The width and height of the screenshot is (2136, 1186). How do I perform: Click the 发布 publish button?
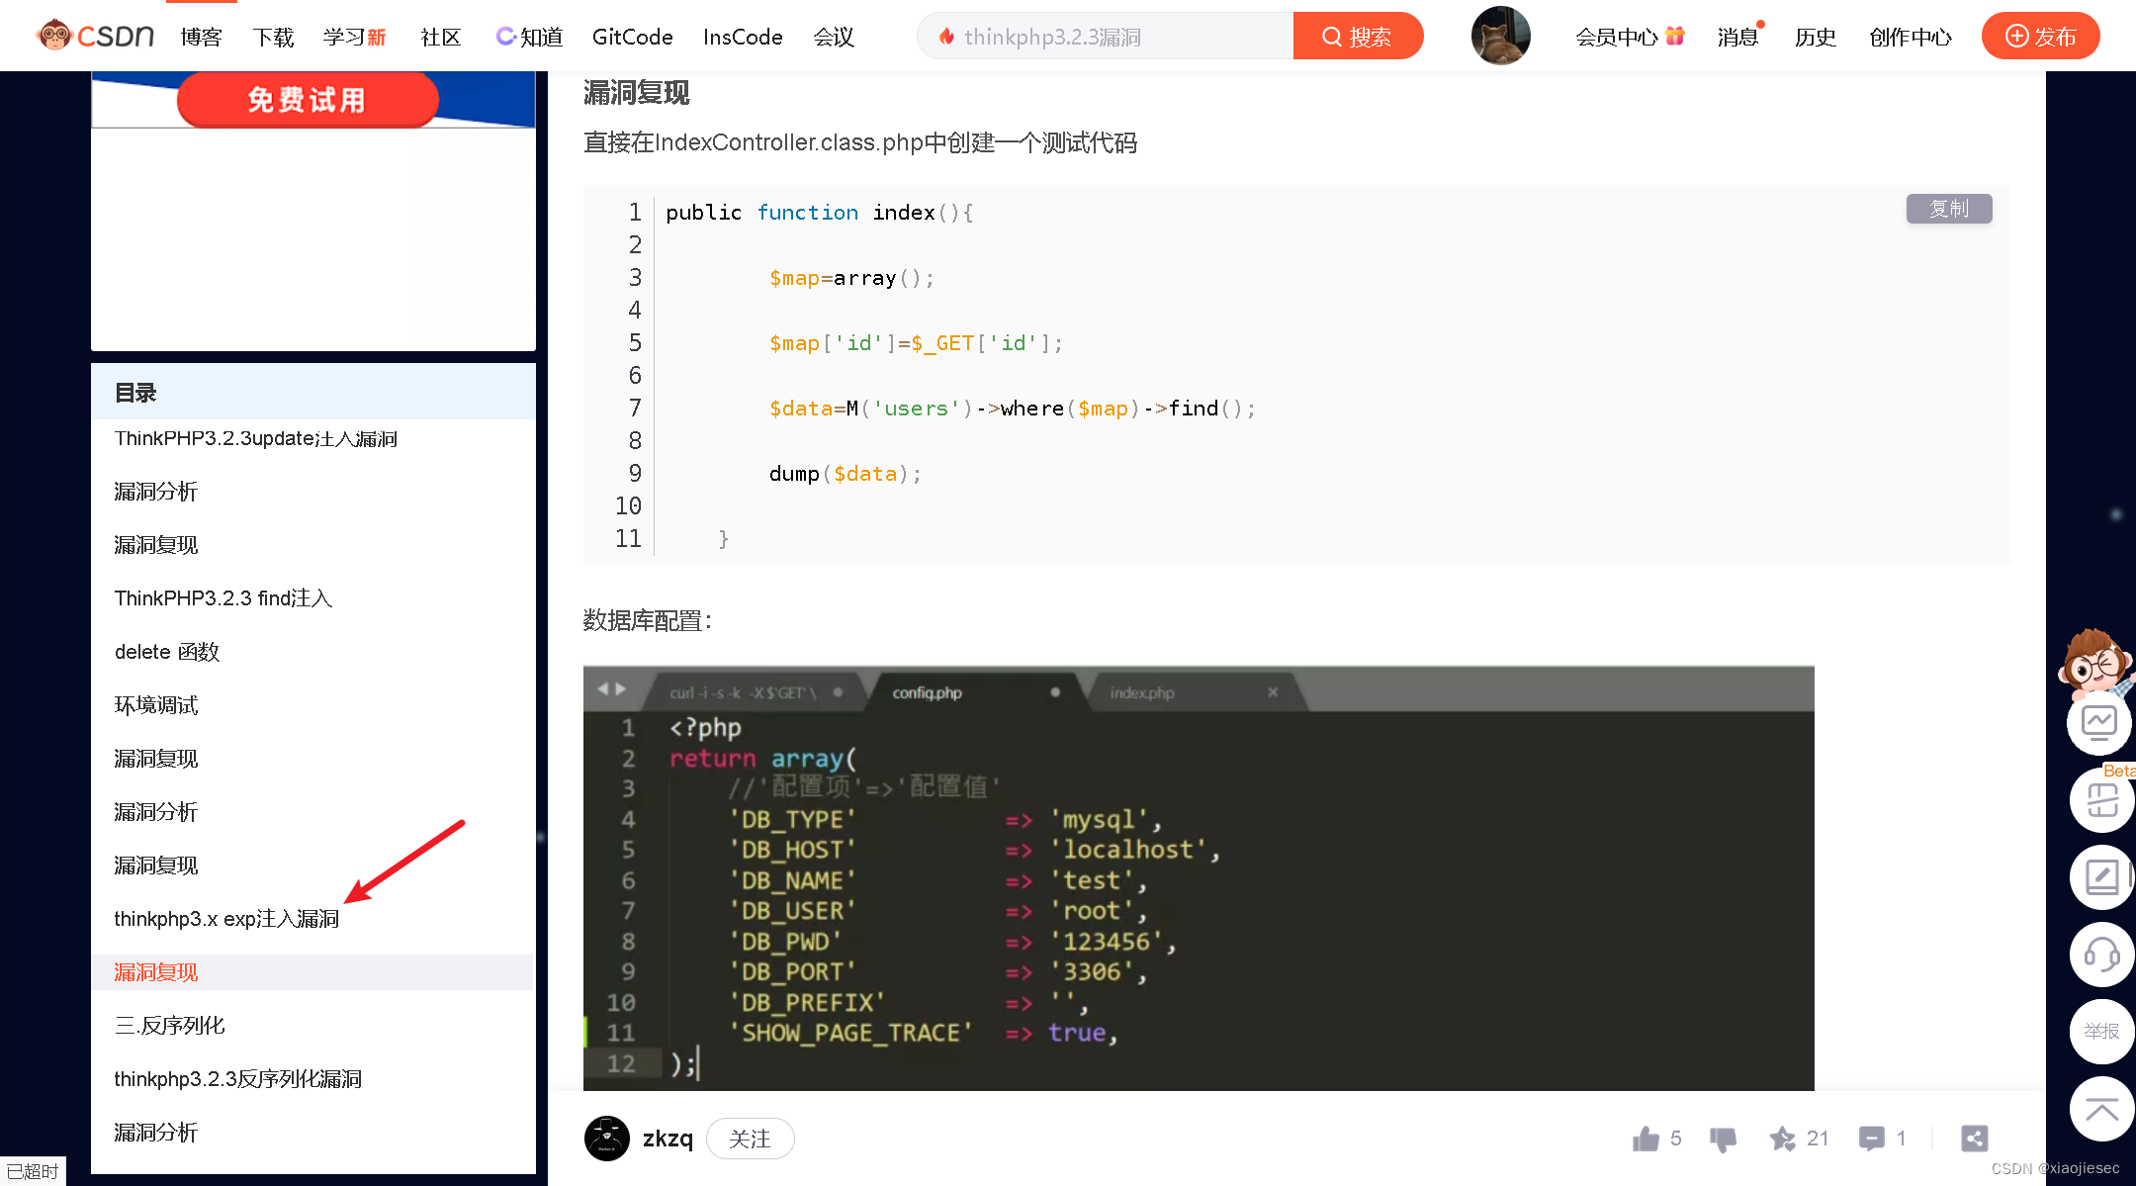tap(2040, 37)
